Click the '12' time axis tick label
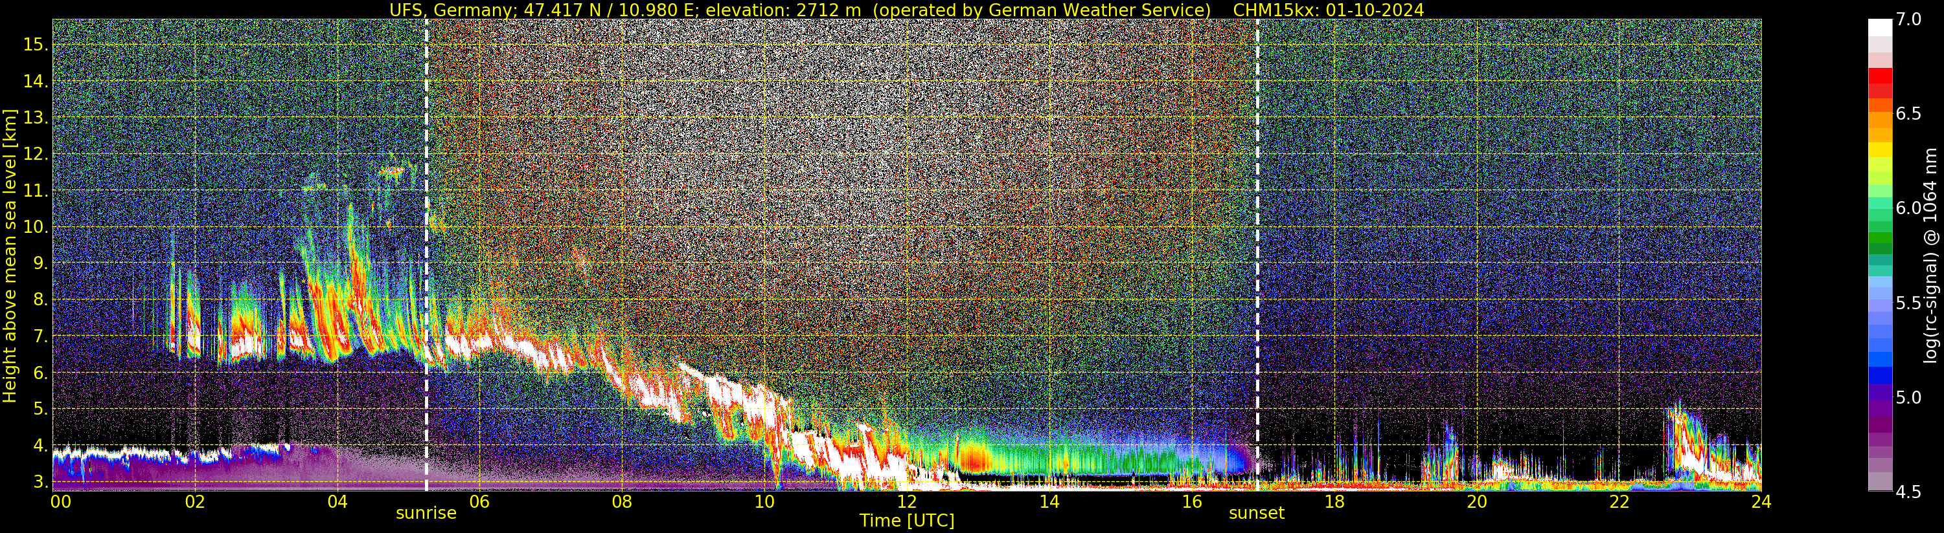The image size is (1944, 533). 906,501
